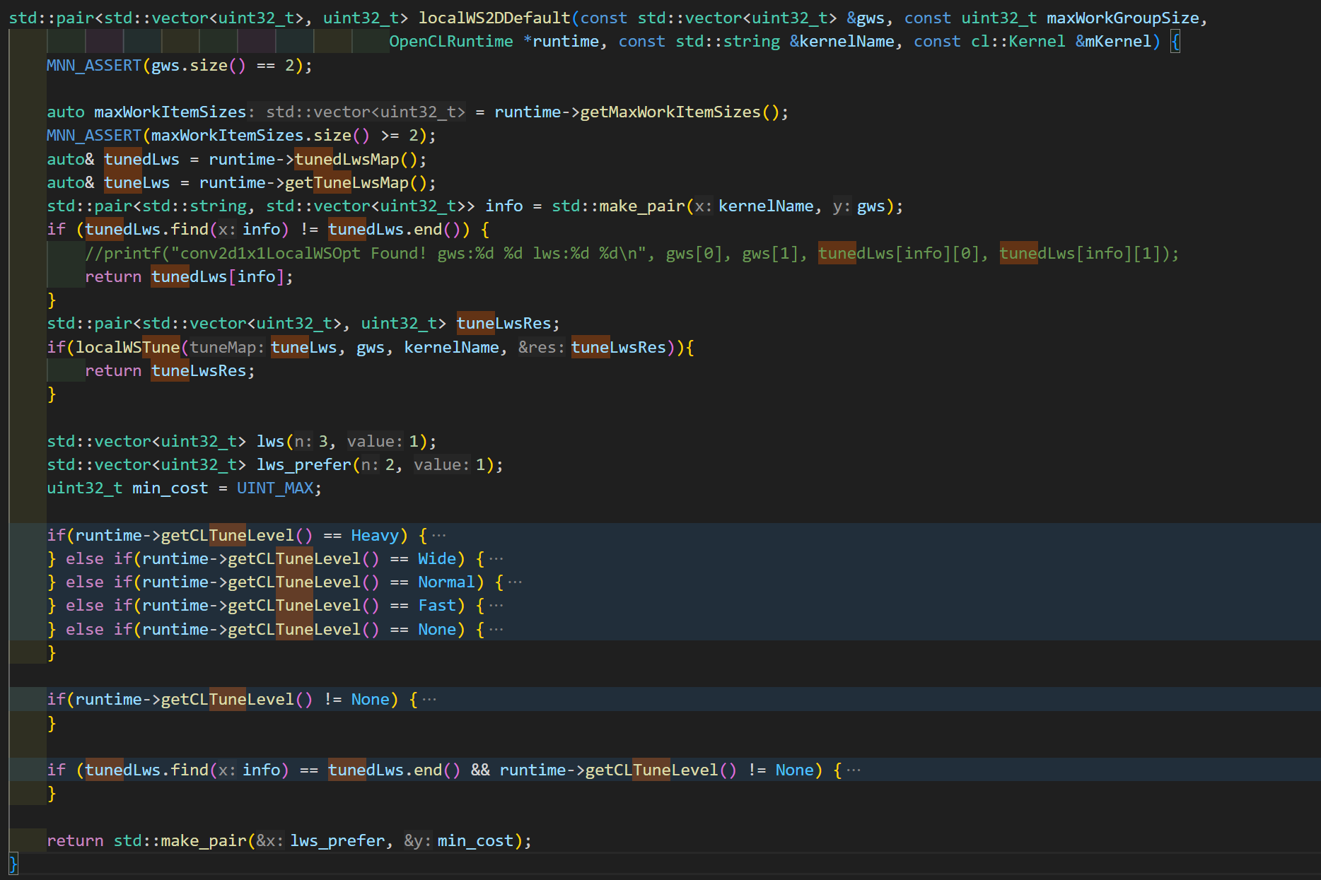Viewport: 1321px width, 880px height.
Task: Click OpenCLRuntime type in parameters
Action: coord(451,41)
